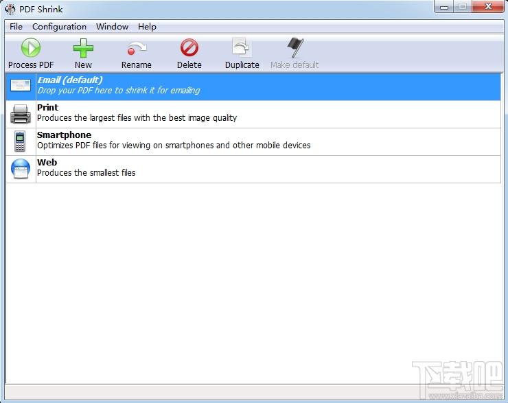Open the Help menu

tap(147, 27)
